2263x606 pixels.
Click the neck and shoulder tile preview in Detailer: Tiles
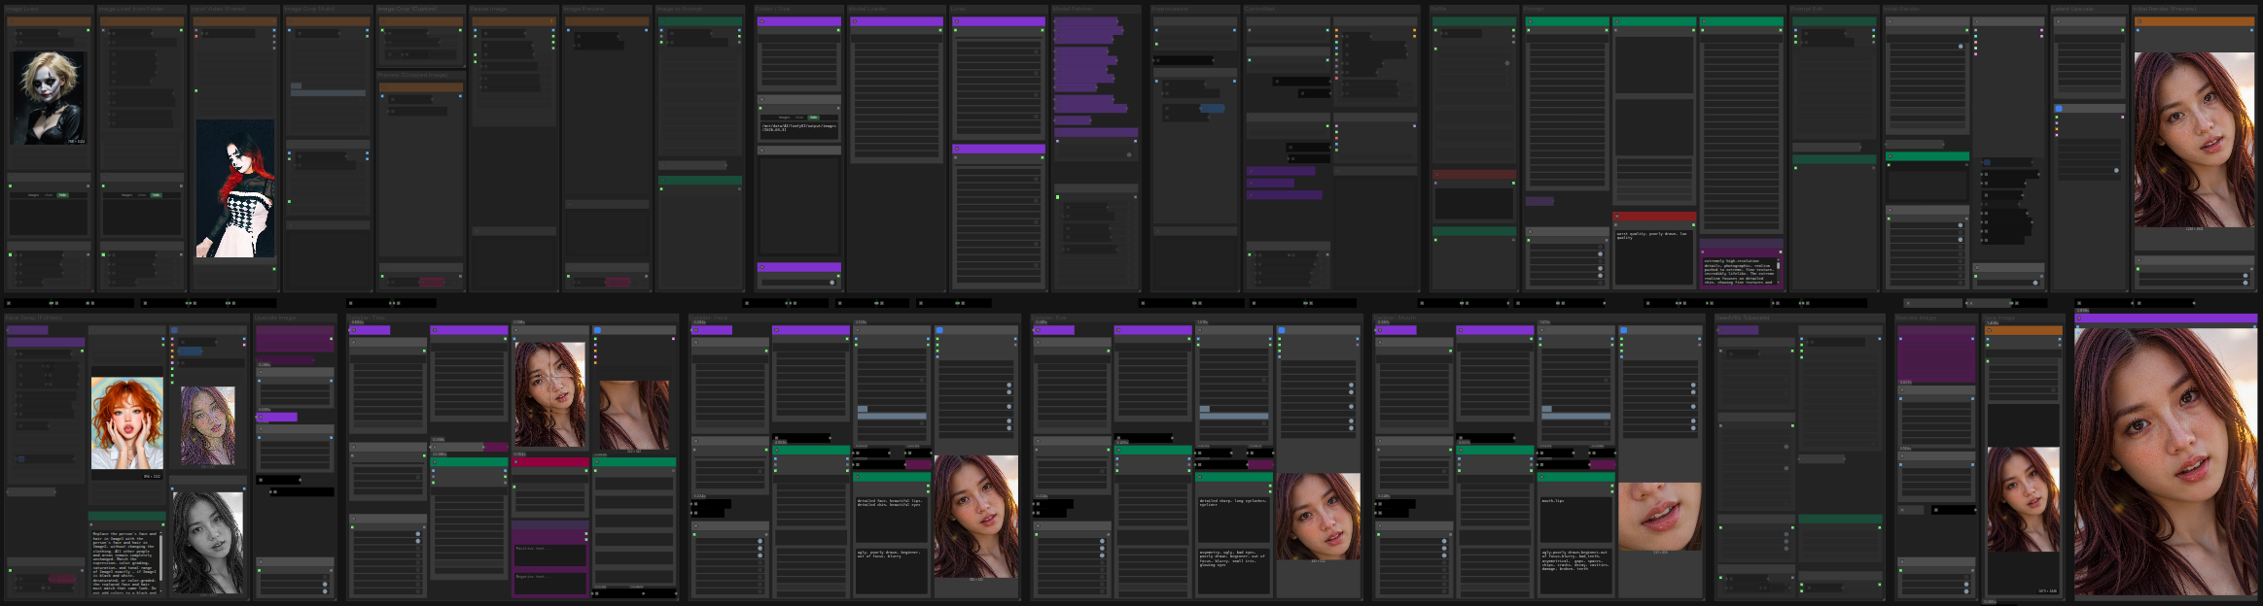[x=634, y=415]
